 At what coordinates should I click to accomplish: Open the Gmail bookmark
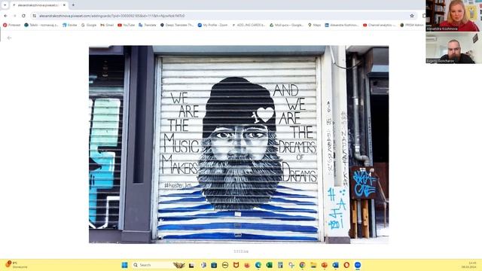(x=107, y=25)
